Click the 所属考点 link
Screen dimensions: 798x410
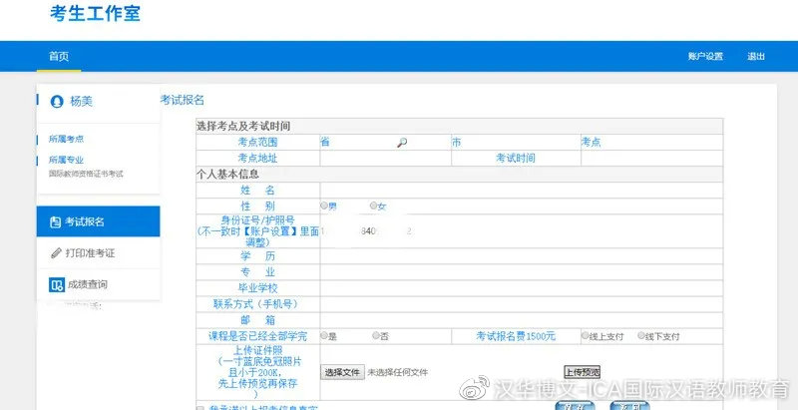[66, 139]
